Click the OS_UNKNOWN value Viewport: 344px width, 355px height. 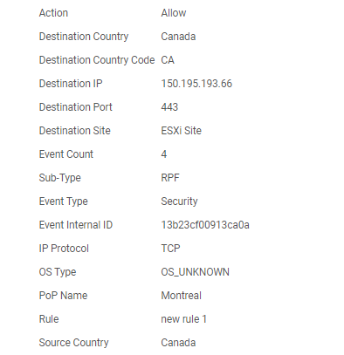195,272
